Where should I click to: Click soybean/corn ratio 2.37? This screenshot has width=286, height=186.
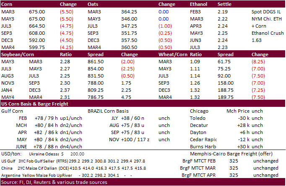tap(65, 90)
